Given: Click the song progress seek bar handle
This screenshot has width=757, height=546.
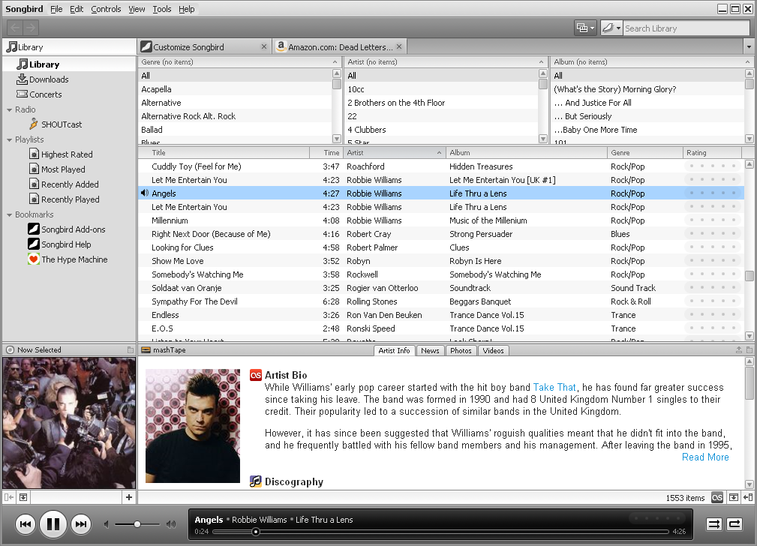Looking at the screenshot, I should [x=256, y=532].
